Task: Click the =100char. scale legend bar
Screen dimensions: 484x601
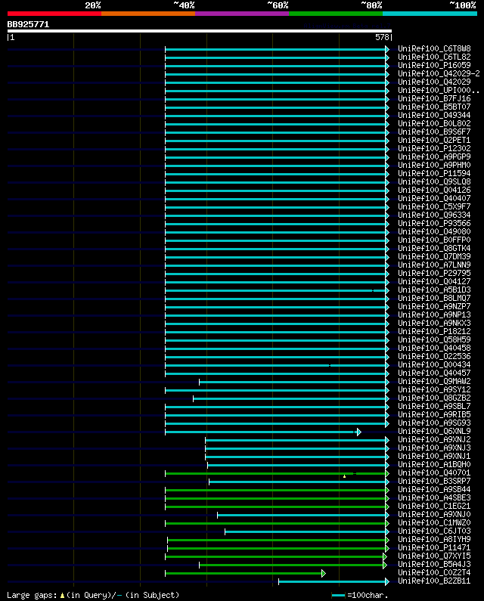Action: click(x=338, y=595)
